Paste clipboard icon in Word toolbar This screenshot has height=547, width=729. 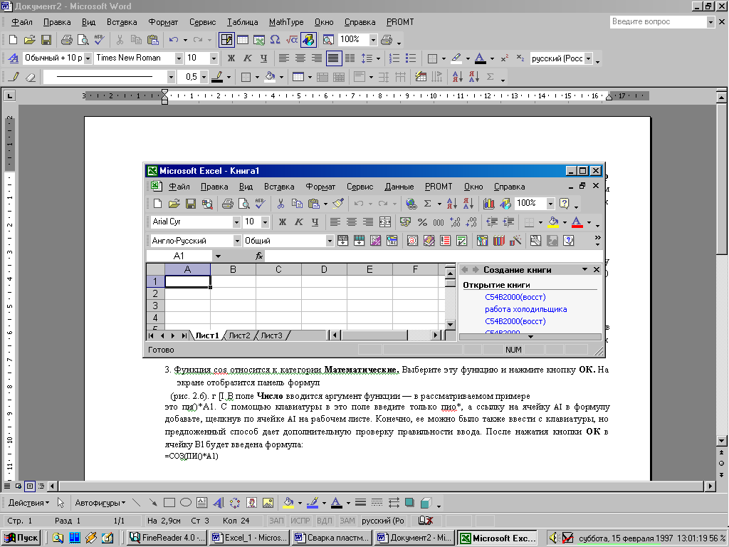coord(152,40)
